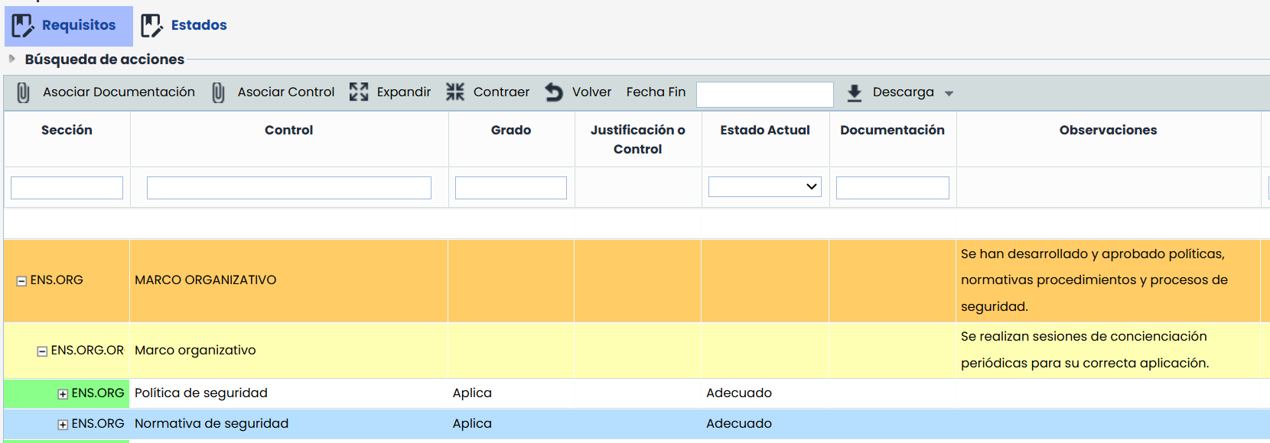Click the Expandir arrows icon
This screenshot has width=1270, height=443.
click(359, 92)
